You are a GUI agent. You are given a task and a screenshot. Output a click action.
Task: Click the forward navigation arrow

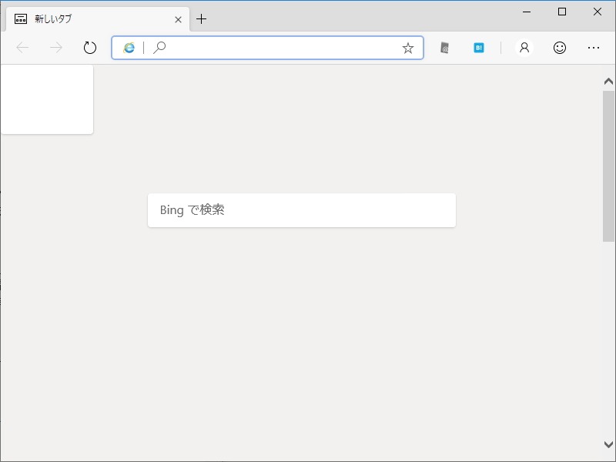(55, 47)
